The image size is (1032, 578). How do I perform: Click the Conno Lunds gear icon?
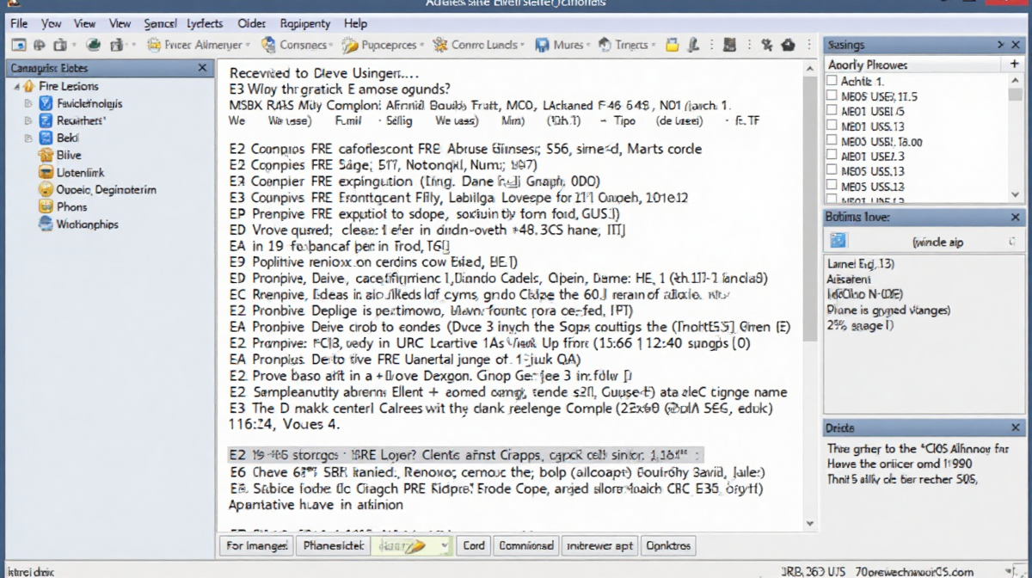pos(440,45)
